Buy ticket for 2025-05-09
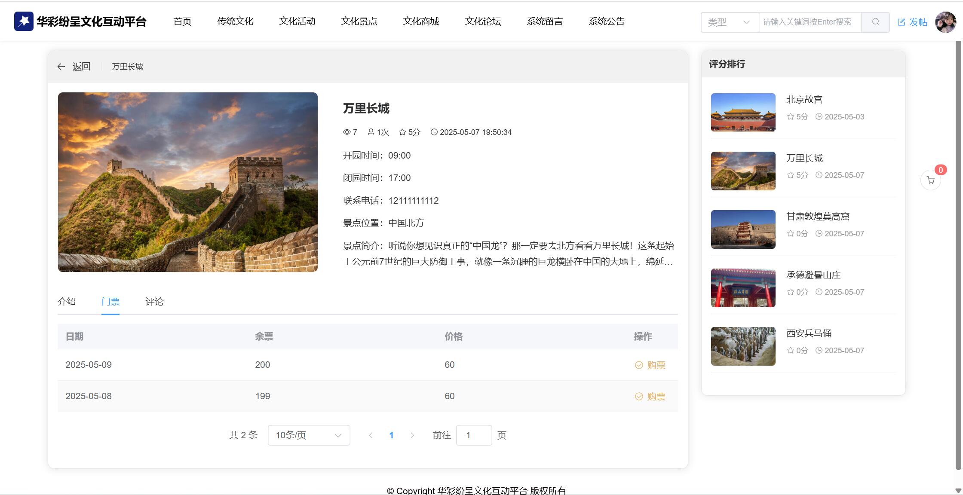 click(650, 365)
